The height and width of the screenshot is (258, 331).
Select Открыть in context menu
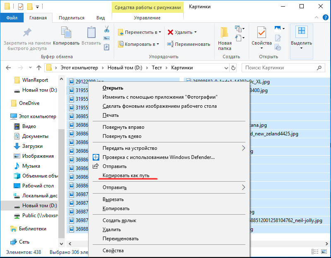coord(113,88)
